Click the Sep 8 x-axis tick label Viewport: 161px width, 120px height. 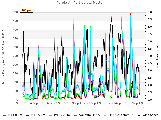(x=62, y=103)
